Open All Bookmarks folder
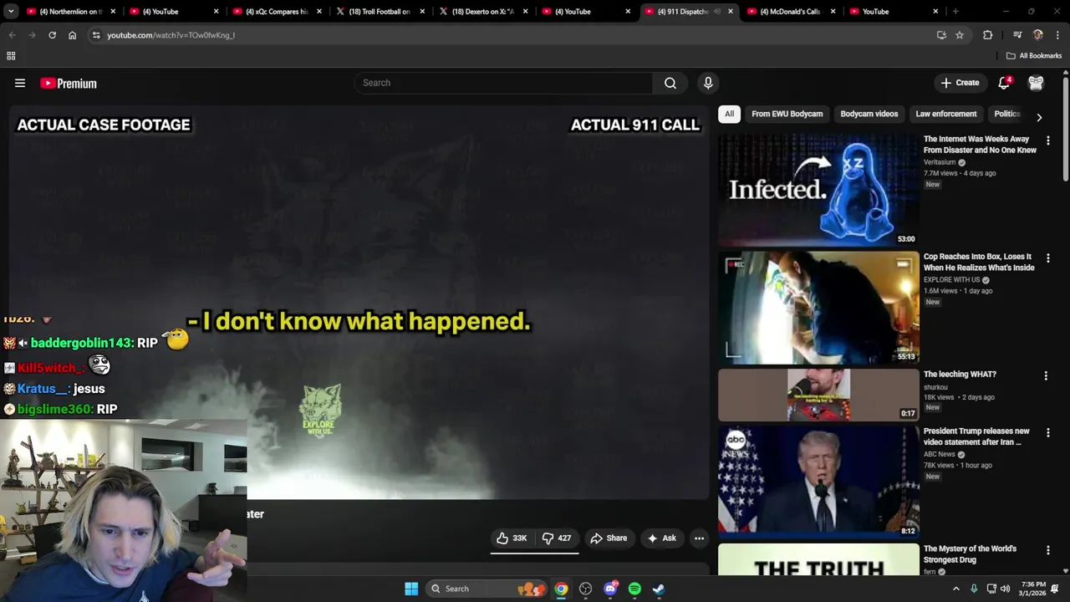Image resolution: width=1070 pixels, height=602 pixels. 1033,56
